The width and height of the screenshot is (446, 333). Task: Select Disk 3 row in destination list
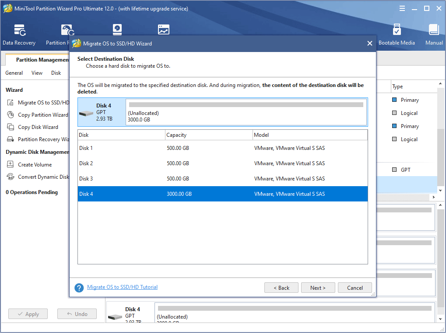[223, 179]
